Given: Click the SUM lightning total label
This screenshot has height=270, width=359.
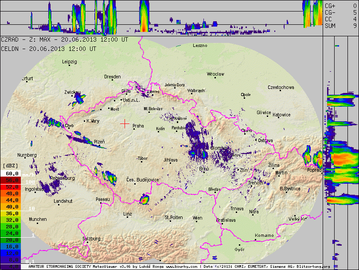Looking at the screenshot, I should coord(331,26).
